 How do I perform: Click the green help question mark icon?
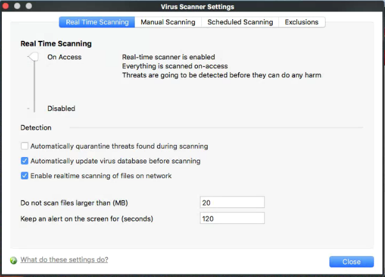[x=13, y=260]
